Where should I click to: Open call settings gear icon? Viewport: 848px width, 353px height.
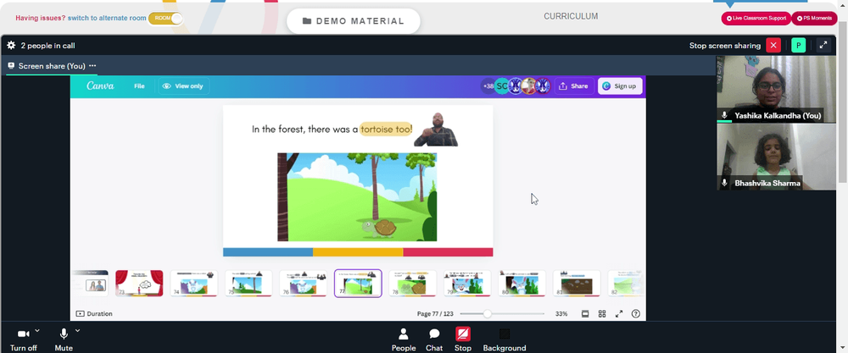[x=11, y=46]
